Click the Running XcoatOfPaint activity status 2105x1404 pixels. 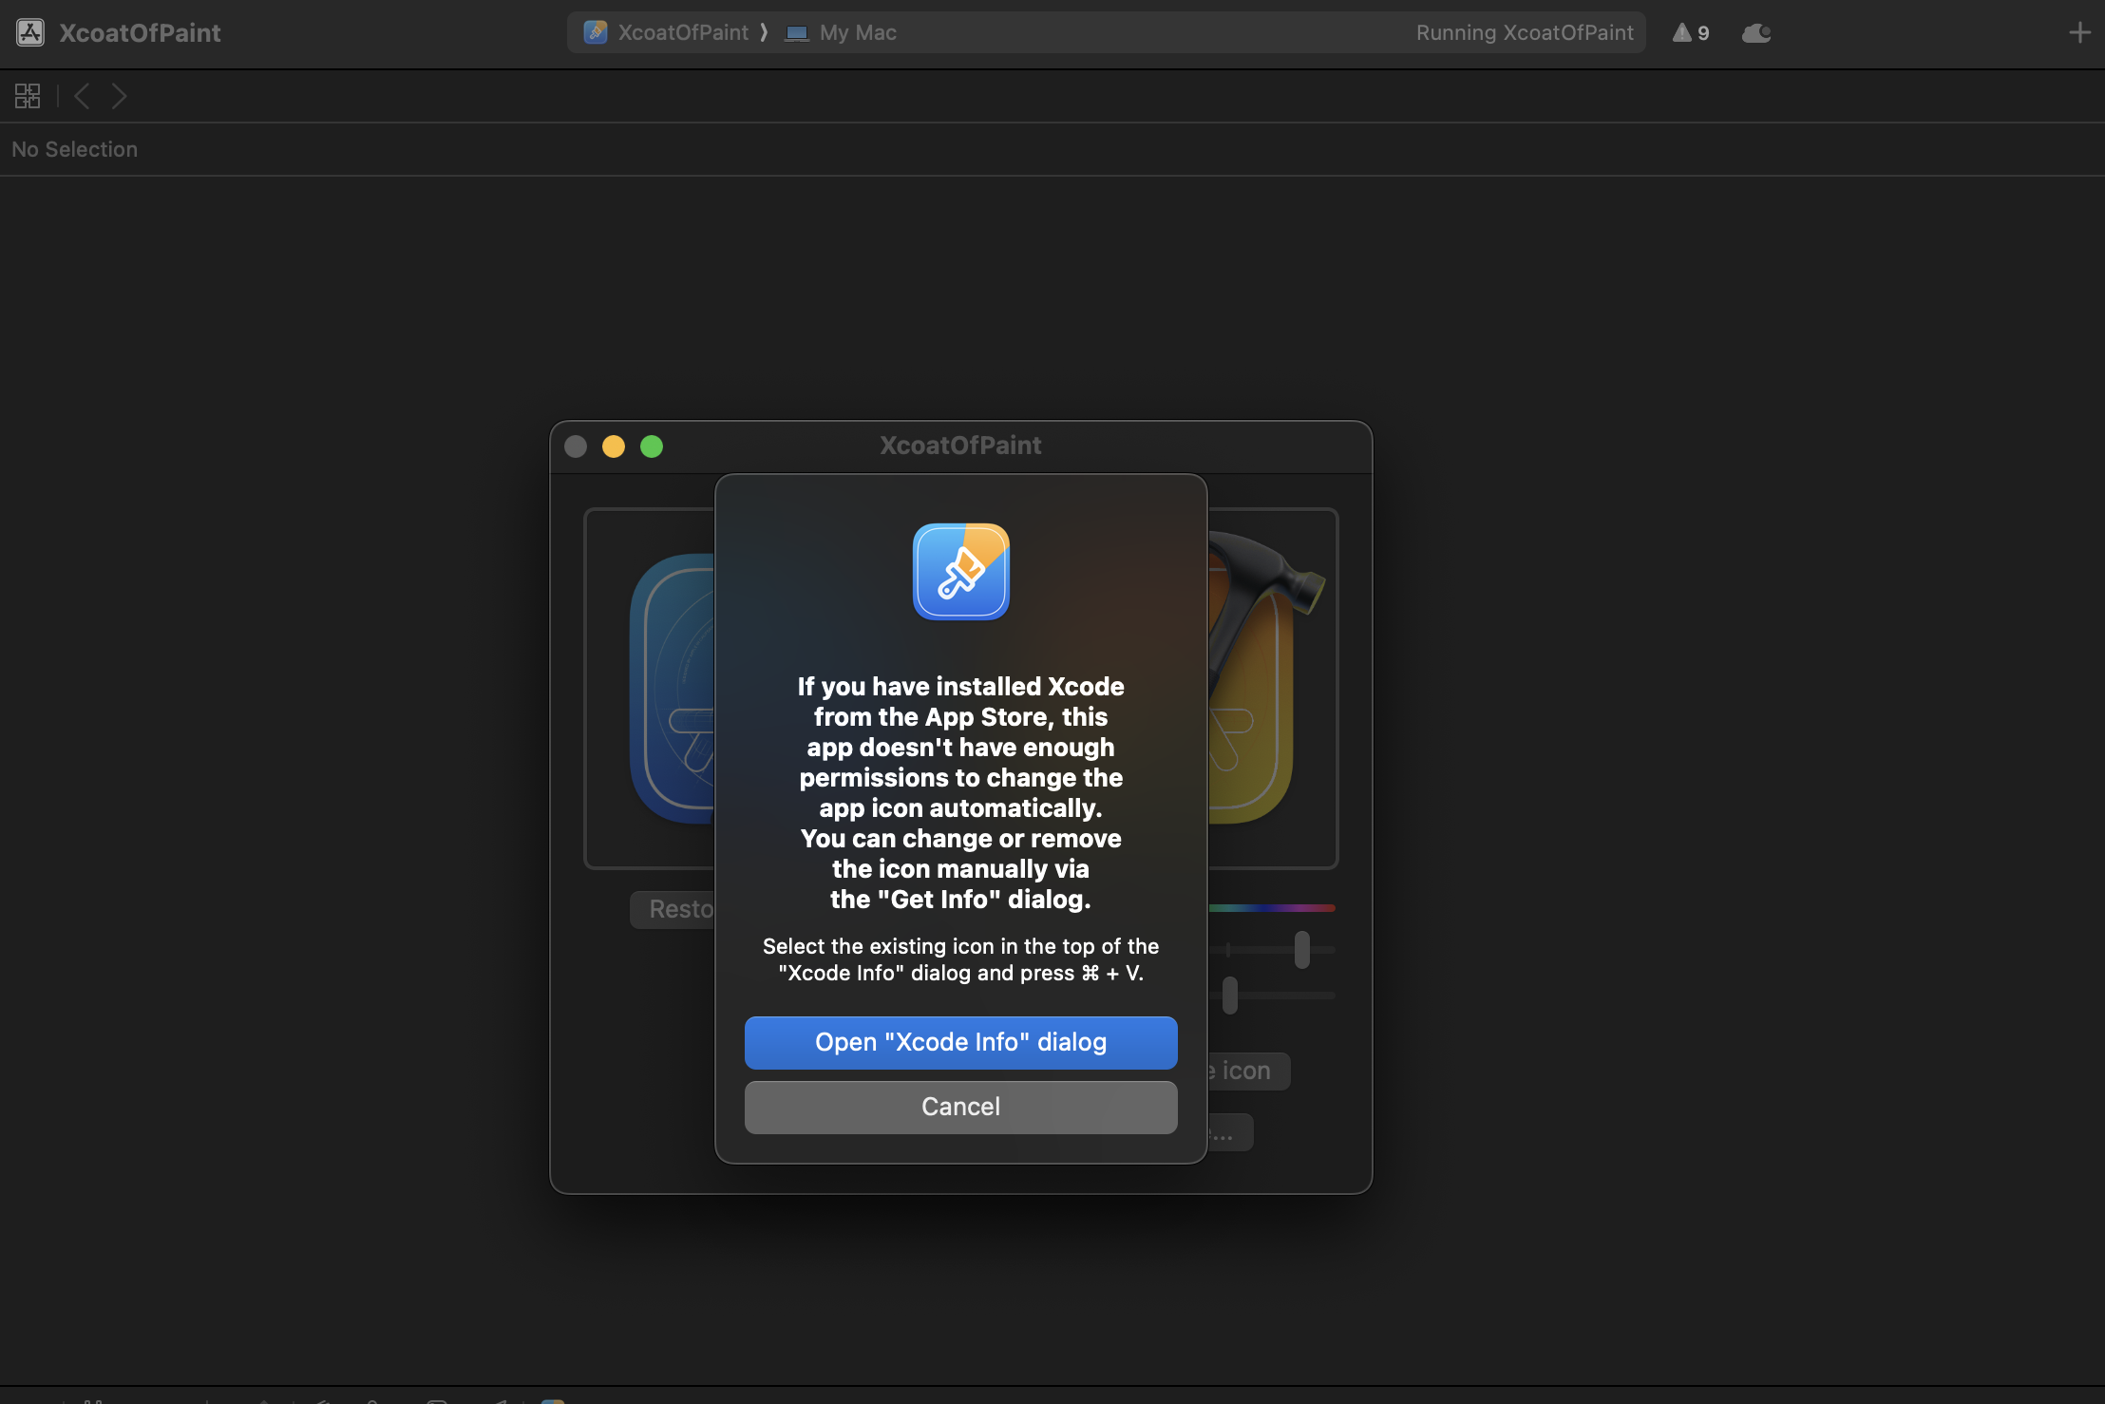click(1524, 33)
